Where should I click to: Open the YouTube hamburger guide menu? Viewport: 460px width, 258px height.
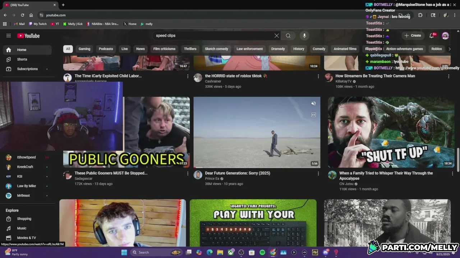pos(9,35)
